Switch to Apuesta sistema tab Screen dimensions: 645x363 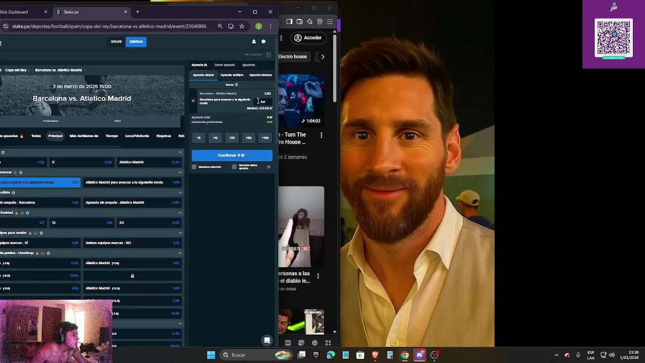[x=261, y=75]
